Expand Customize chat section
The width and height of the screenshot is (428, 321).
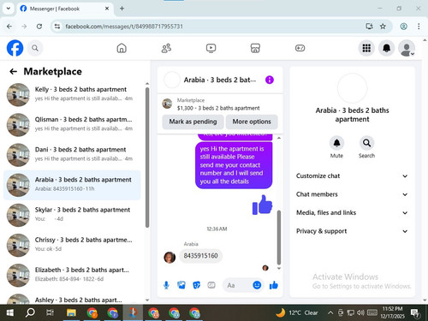352,176
